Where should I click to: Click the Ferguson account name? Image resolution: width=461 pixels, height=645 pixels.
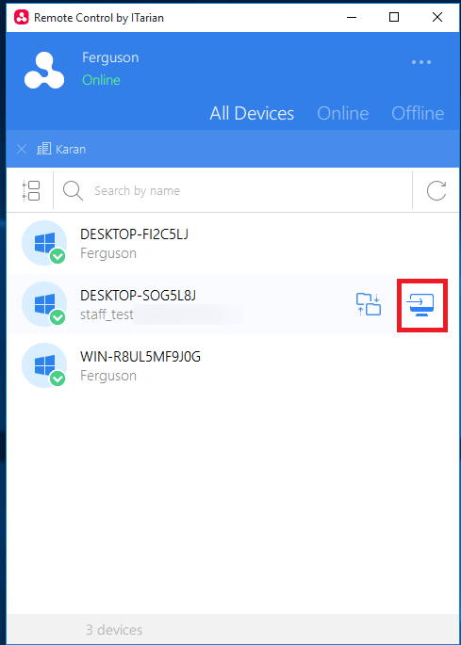[110, 57]
